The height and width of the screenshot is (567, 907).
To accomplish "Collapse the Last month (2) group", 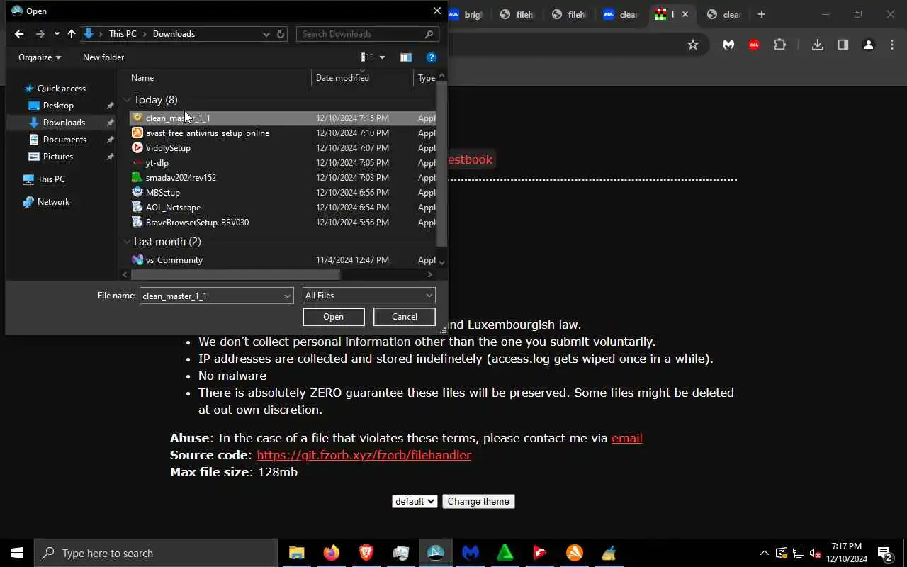I will pyautogui.click(x=127, y=242).
